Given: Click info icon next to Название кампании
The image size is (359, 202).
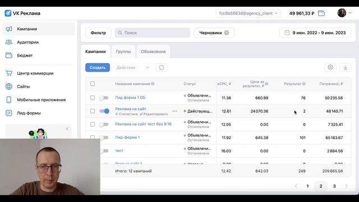Looking at the screenshot, I should [153, 84].
